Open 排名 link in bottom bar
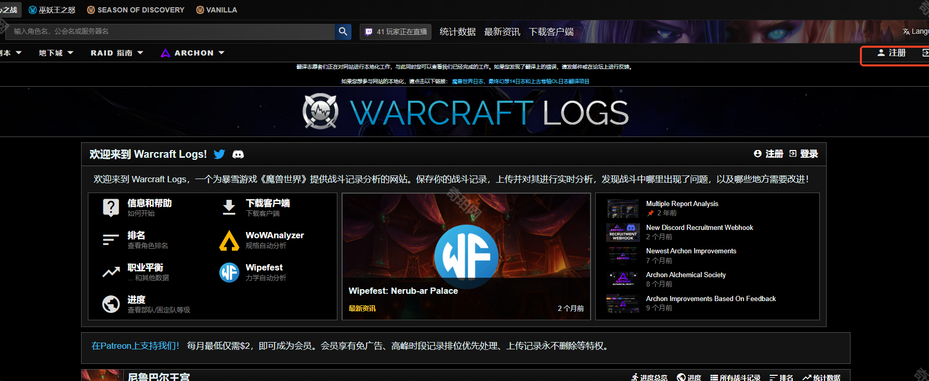 781,377
